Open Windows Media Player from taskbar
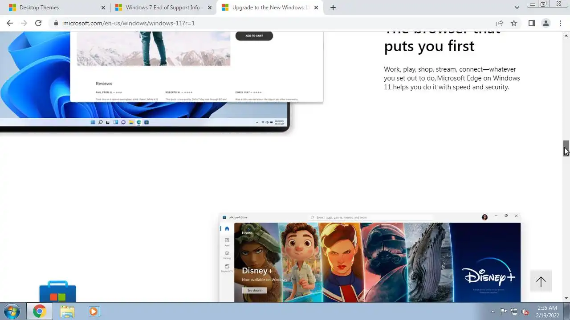This screenshot has height=320, width=570. coord(94,312)
